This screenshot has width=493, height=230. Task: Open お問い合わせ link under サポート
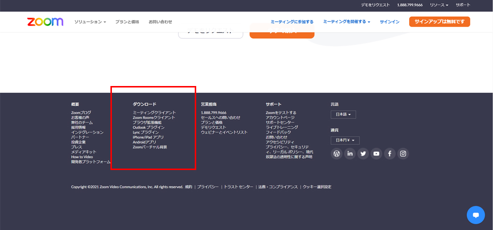tap(277, 137)
